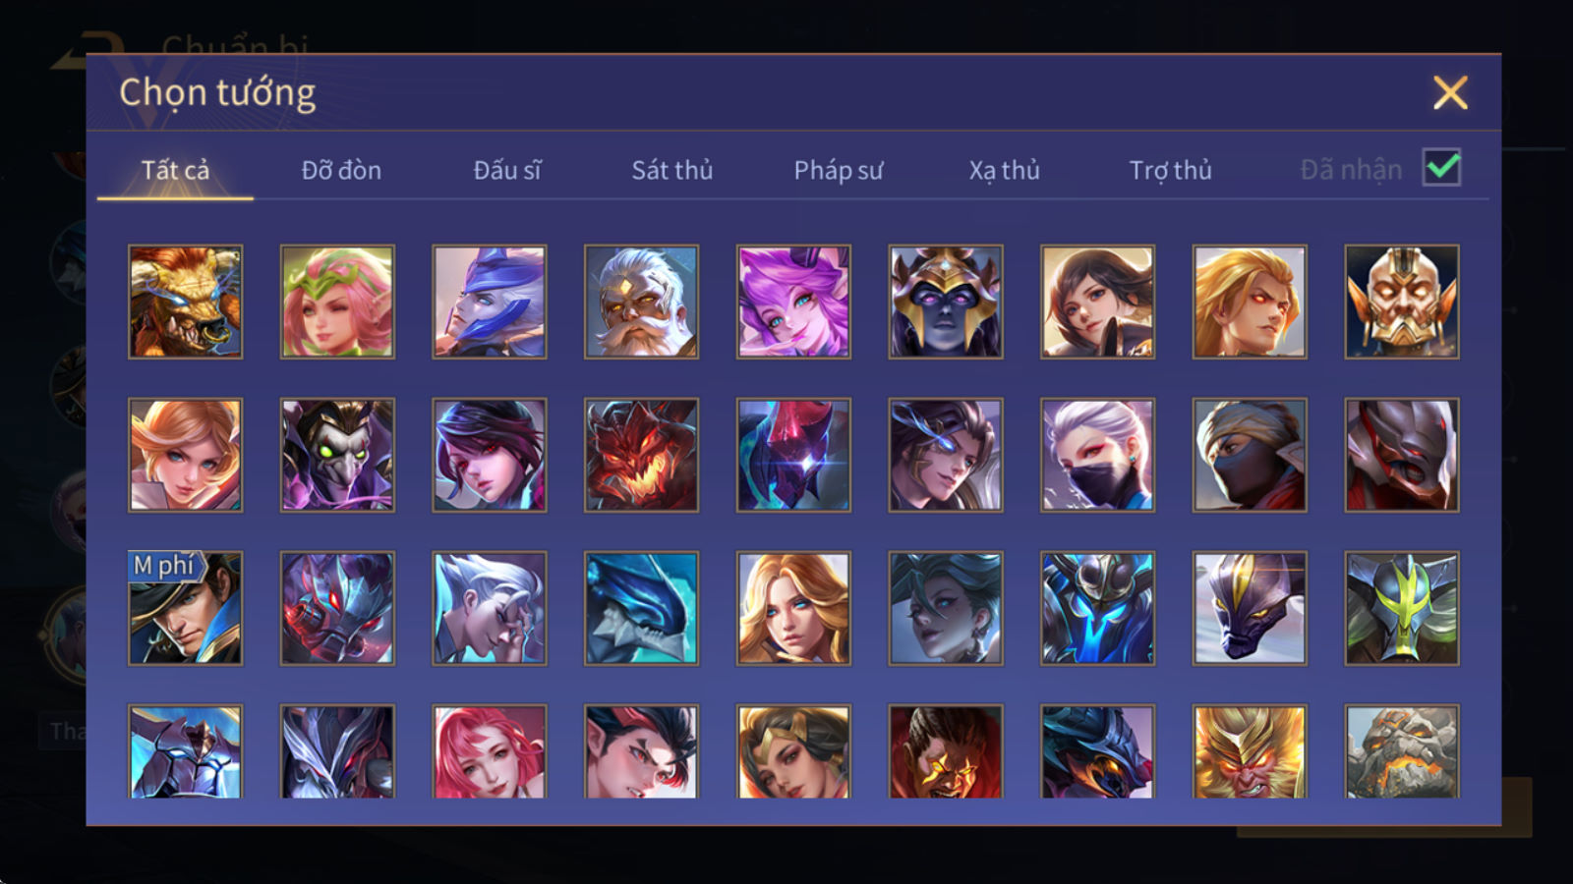
Task: Choose the masked silver-haired ninja girl hero
Action: coord(1097,455)
